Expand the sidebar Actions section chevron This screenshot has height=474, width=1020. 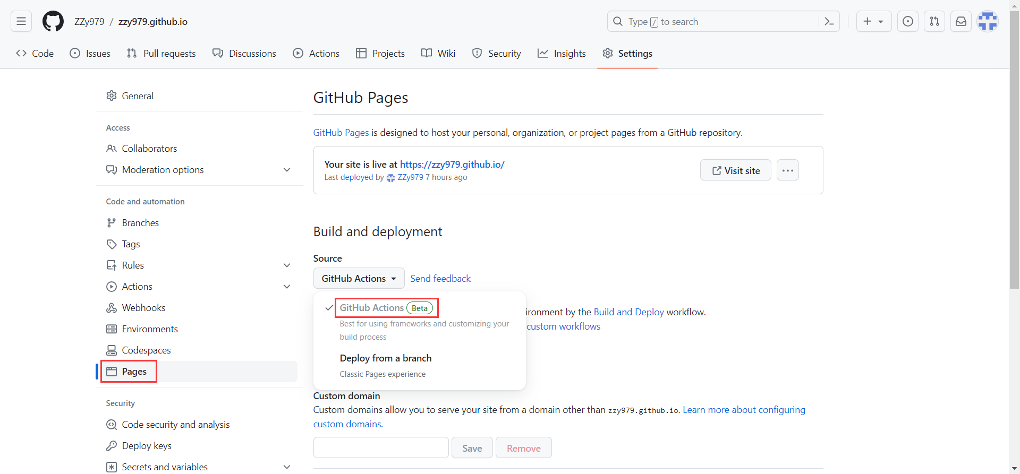pos(287,287)
